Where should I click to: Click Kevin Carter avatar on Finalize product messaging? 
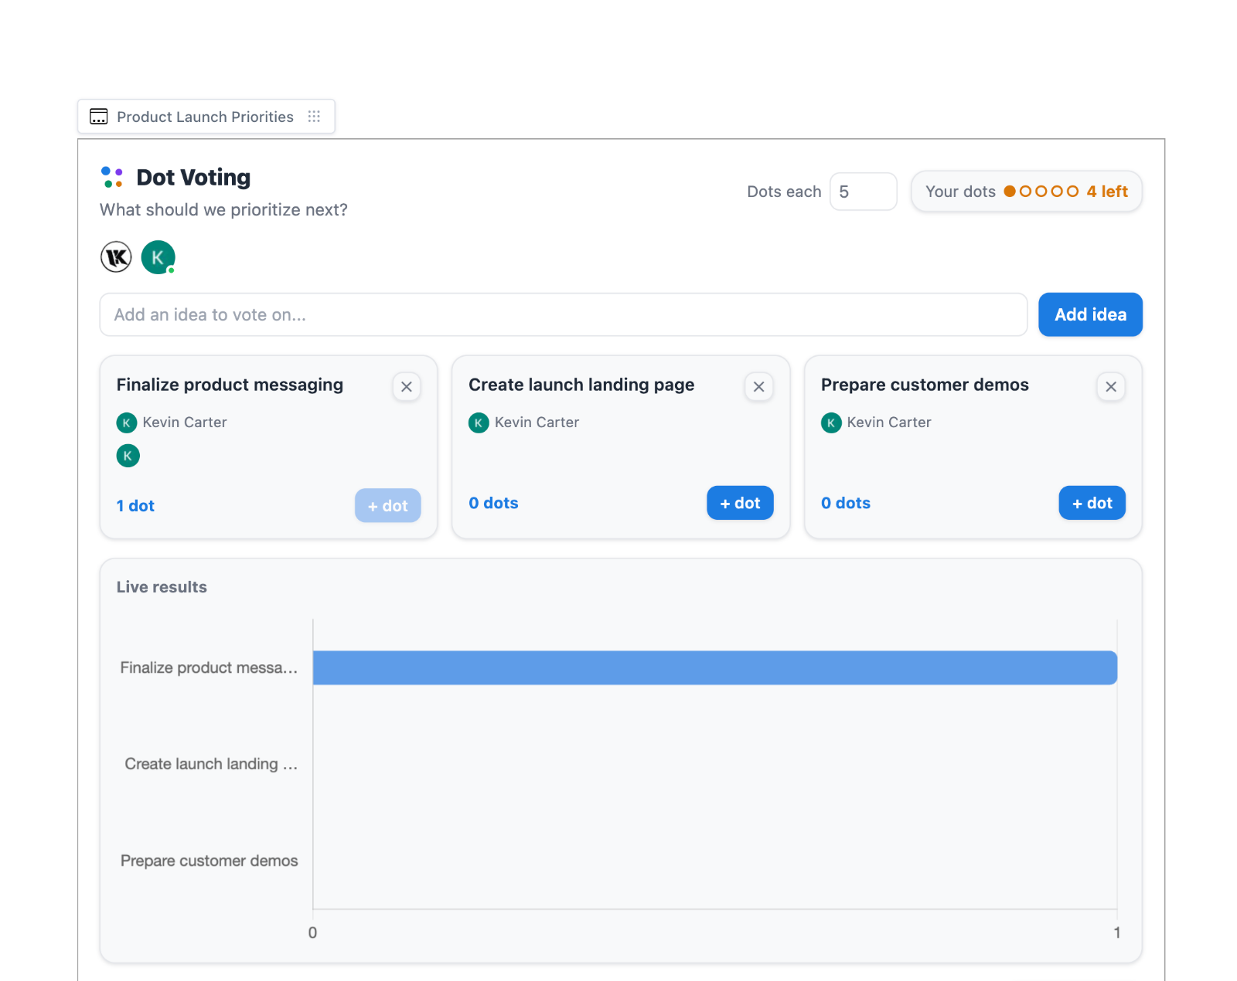[x=127, y=423]
